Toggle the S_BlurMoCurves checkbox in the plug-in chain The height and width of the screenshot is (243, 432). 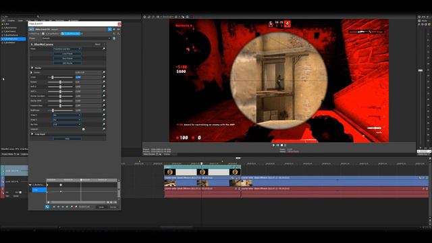pos(63,34)
